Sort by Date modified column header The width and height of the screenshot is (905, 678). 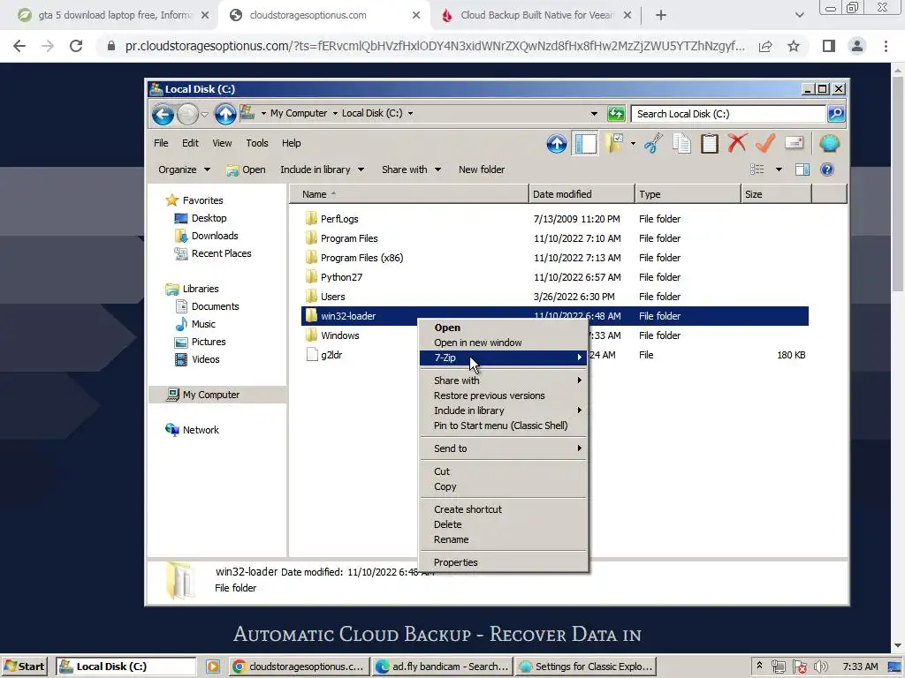tap(582, 194)
